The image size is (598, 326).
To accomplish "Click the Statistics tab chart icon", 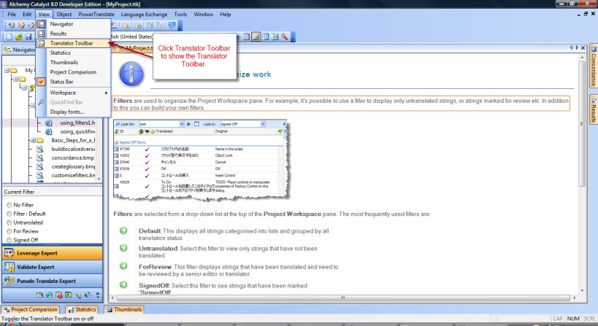I will tap(71, 310).
